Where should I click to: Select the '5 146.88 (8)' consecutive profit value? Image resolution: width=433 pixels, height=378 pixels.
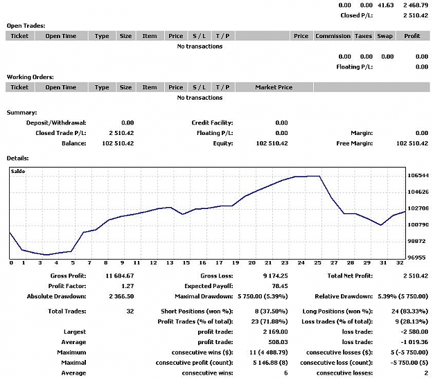coord(270,363)
